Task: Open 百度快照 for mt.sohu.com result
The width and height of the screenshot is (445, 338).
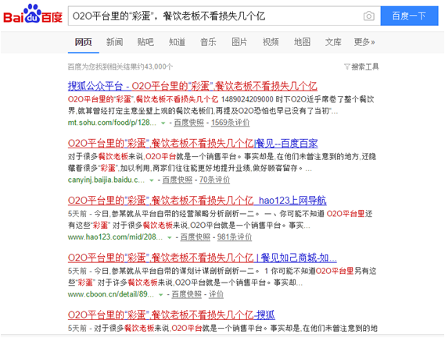Action: pos(188,123)
